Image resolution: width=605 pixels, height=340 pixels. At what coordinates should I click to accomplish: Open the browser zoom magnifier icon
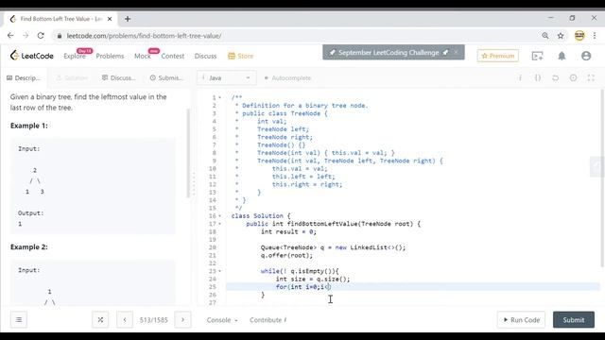[545, 36]
